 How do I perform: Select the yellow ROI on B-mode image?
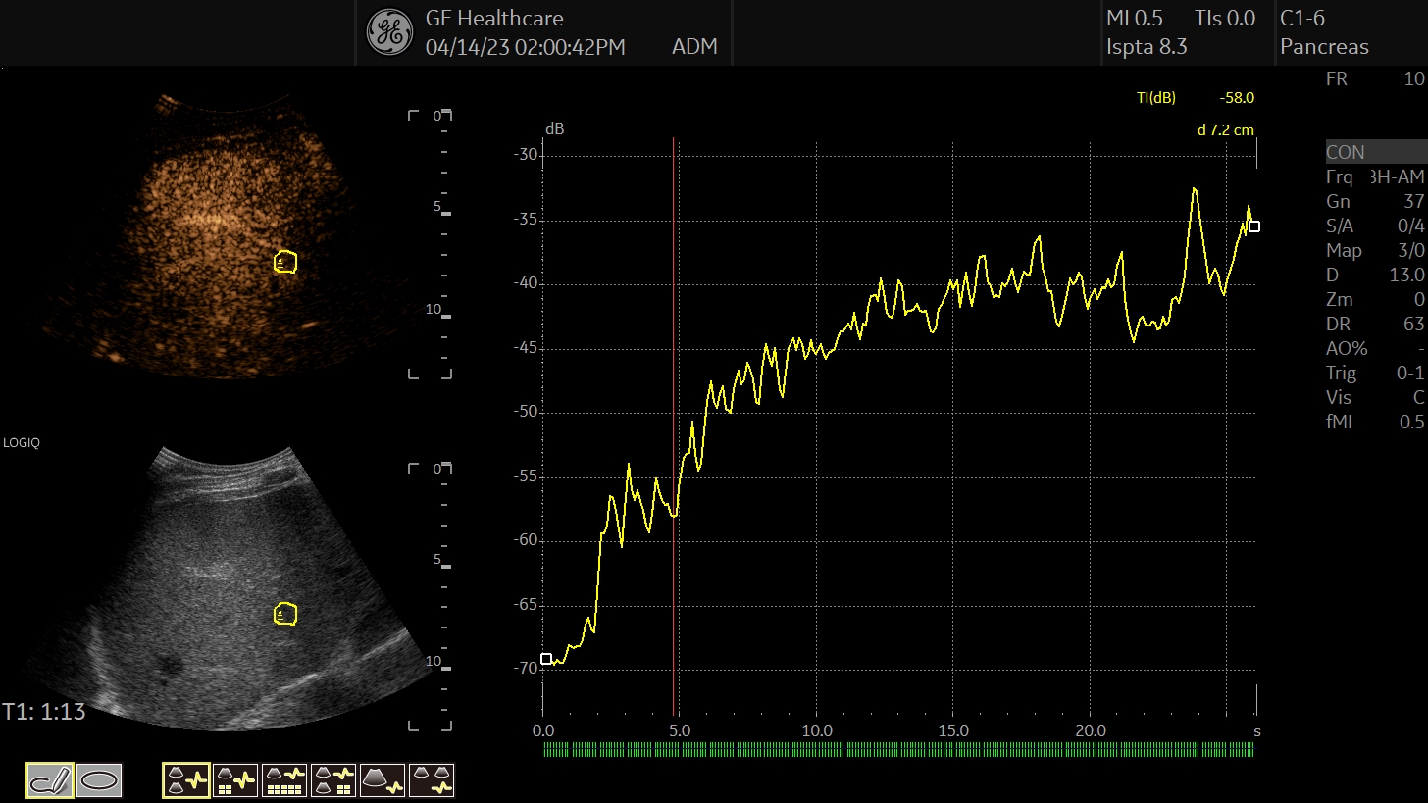(x=284, y=614)
